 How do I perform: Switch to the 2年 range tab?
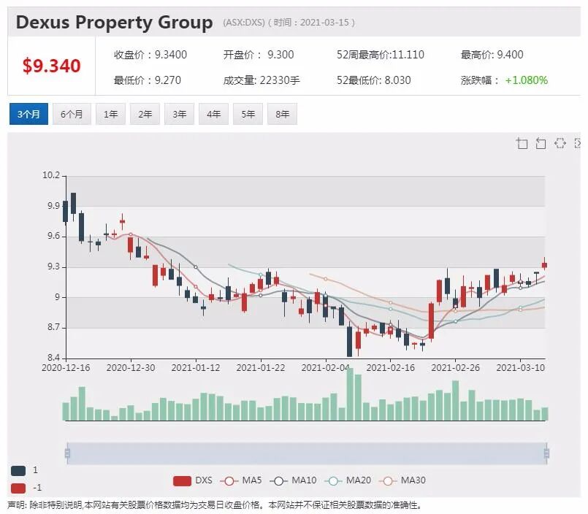(x=145, y=114)
